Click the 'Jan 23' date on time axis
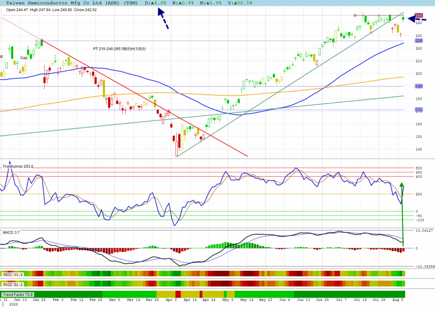 pos(39,300)
